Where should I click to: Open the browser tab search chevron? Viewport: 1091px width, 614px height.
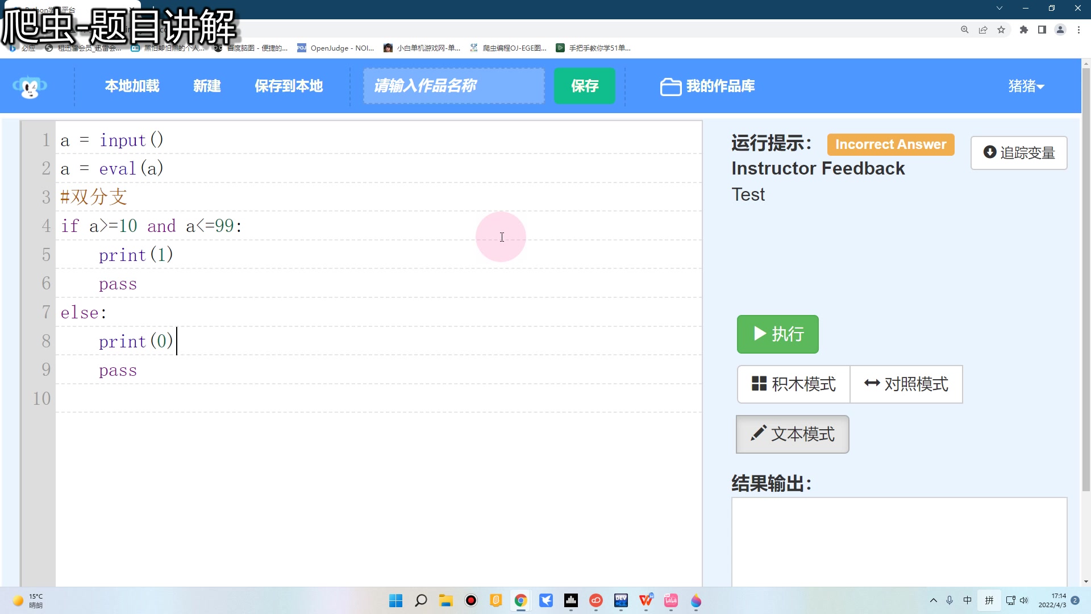pos(999,8)
